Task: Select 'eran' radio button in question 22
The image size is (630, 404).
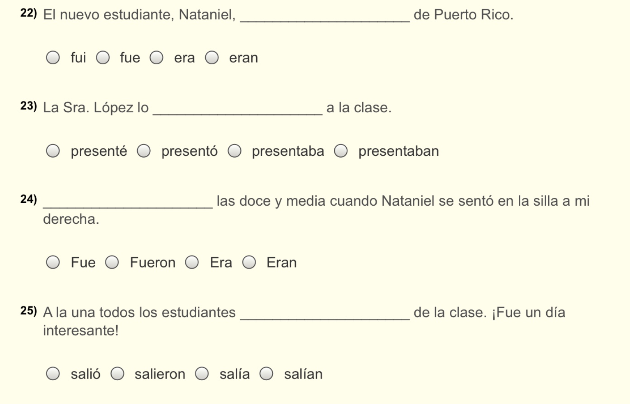Action: point(212,58)
